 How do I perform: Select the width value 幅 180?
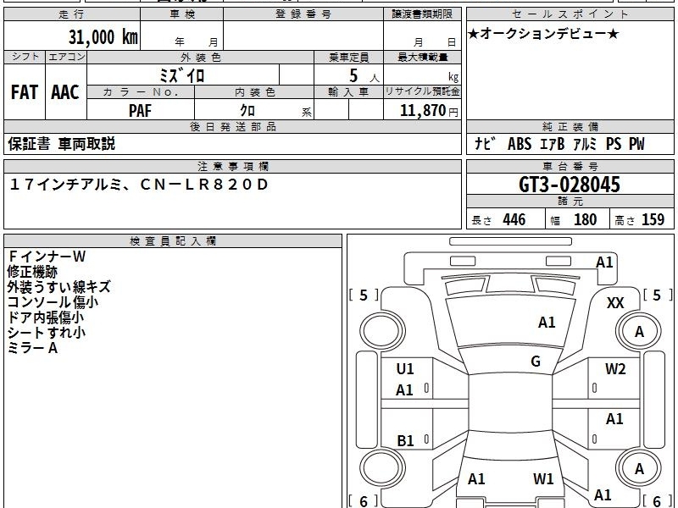(573, 219)
